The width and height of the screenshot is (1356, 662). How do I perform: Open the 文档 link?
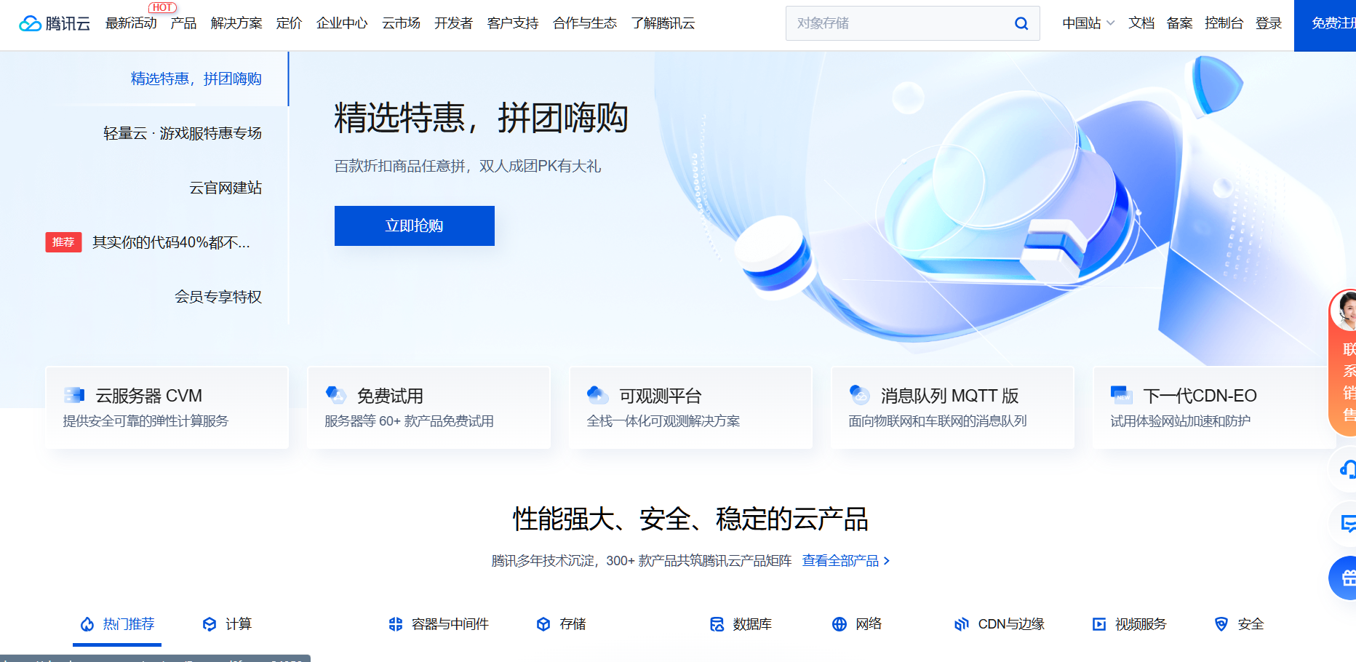click(1141, 23)
